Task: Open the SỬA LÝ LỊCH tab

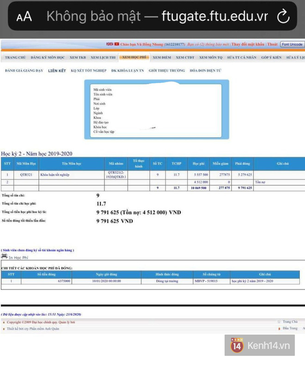Action: pyautogui.click(x=295, y=57)
